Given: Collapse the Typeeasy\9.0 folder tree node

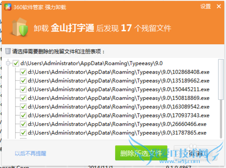Looking at the screenshot, I should coord(8,63).
